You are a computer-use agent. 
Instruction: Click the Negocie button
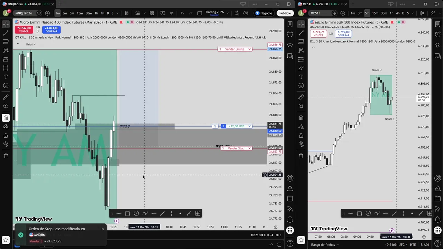point(264,13)
